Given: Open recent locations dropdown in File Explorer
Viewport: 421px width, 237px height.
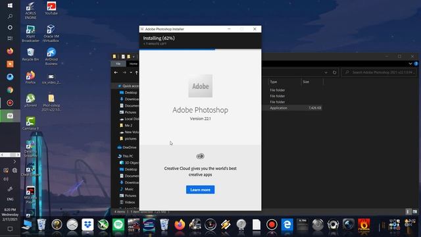Looking at the screenshot, I should 131,72.
